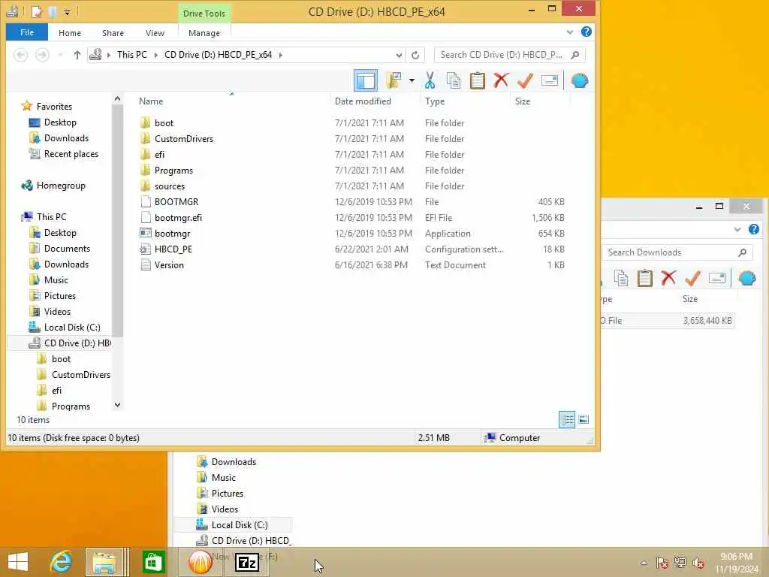Go up one folder level arrow
769x577 pixels.
[77, 55]
